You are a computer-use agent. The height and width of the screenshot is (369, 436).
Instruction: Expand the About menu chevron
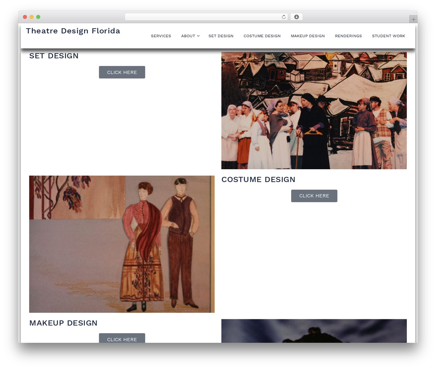[198, 36]
